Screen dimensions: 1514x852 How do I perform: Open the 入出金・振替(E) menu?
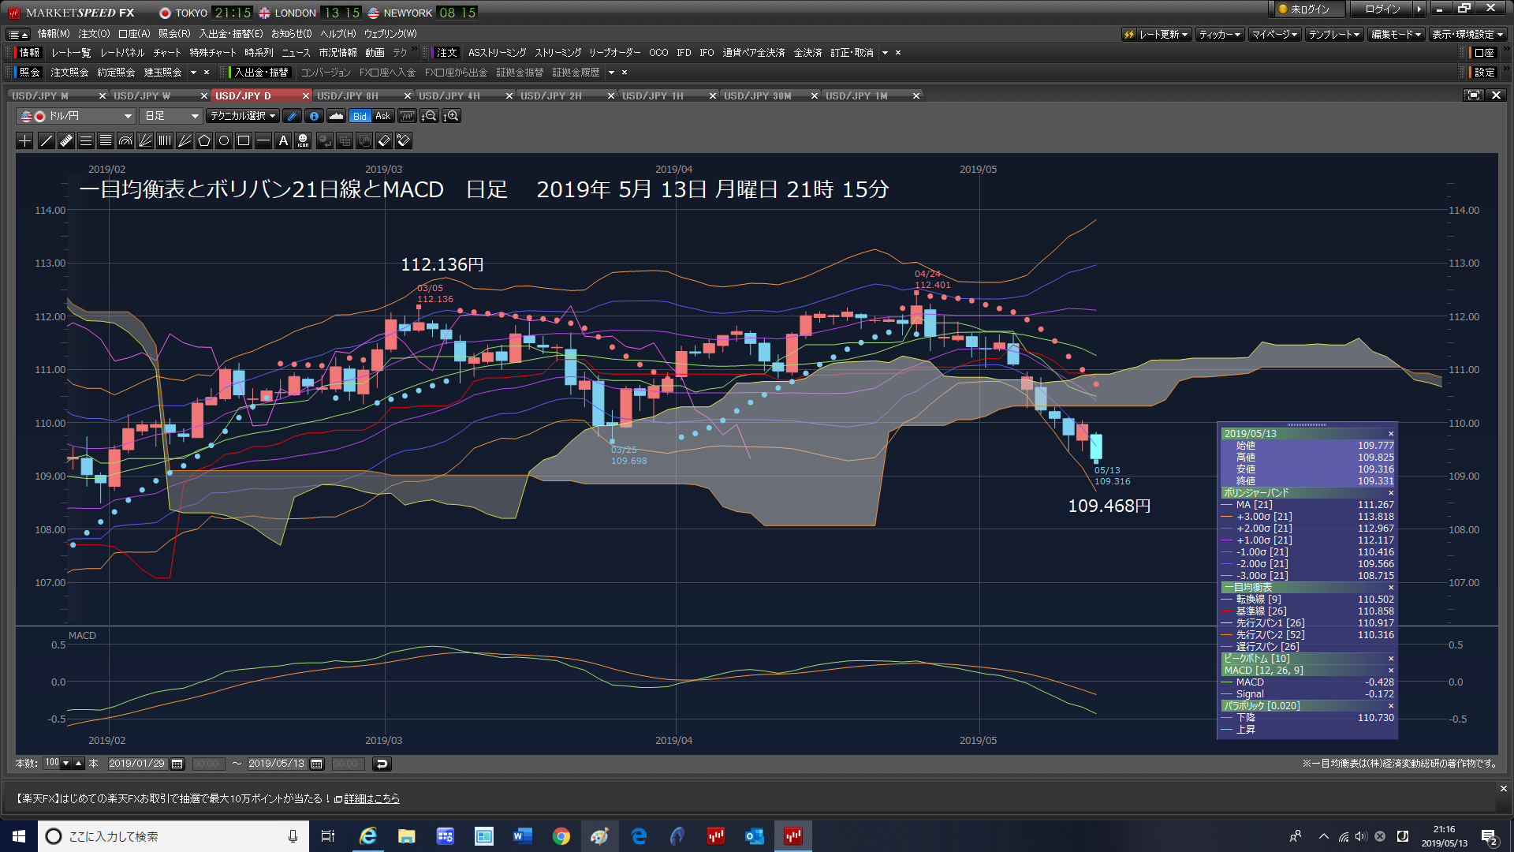point(231,34)
